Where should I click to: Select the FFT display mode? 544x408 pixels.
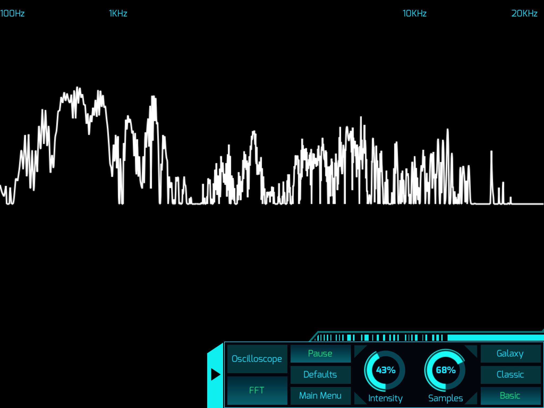pyautogui.click(x=257, y=390)
